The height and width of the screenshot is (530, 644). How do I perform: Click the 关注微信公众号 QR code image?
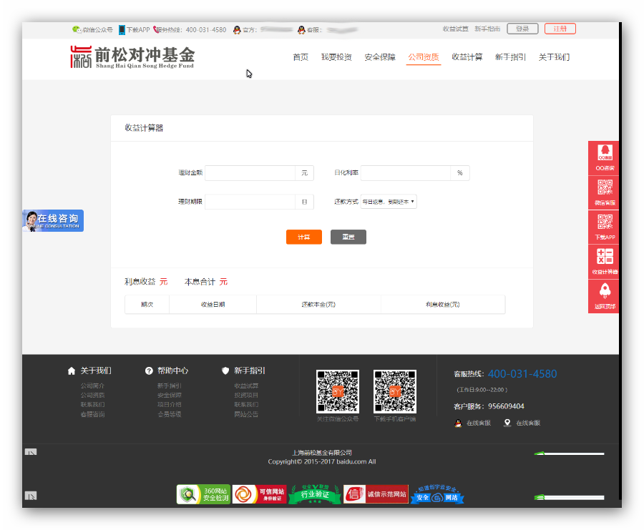tap(338, 391)
